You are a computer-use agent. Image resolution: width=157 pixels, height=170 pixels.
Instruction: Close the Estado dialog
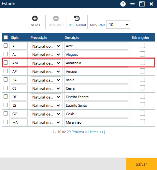151,4
